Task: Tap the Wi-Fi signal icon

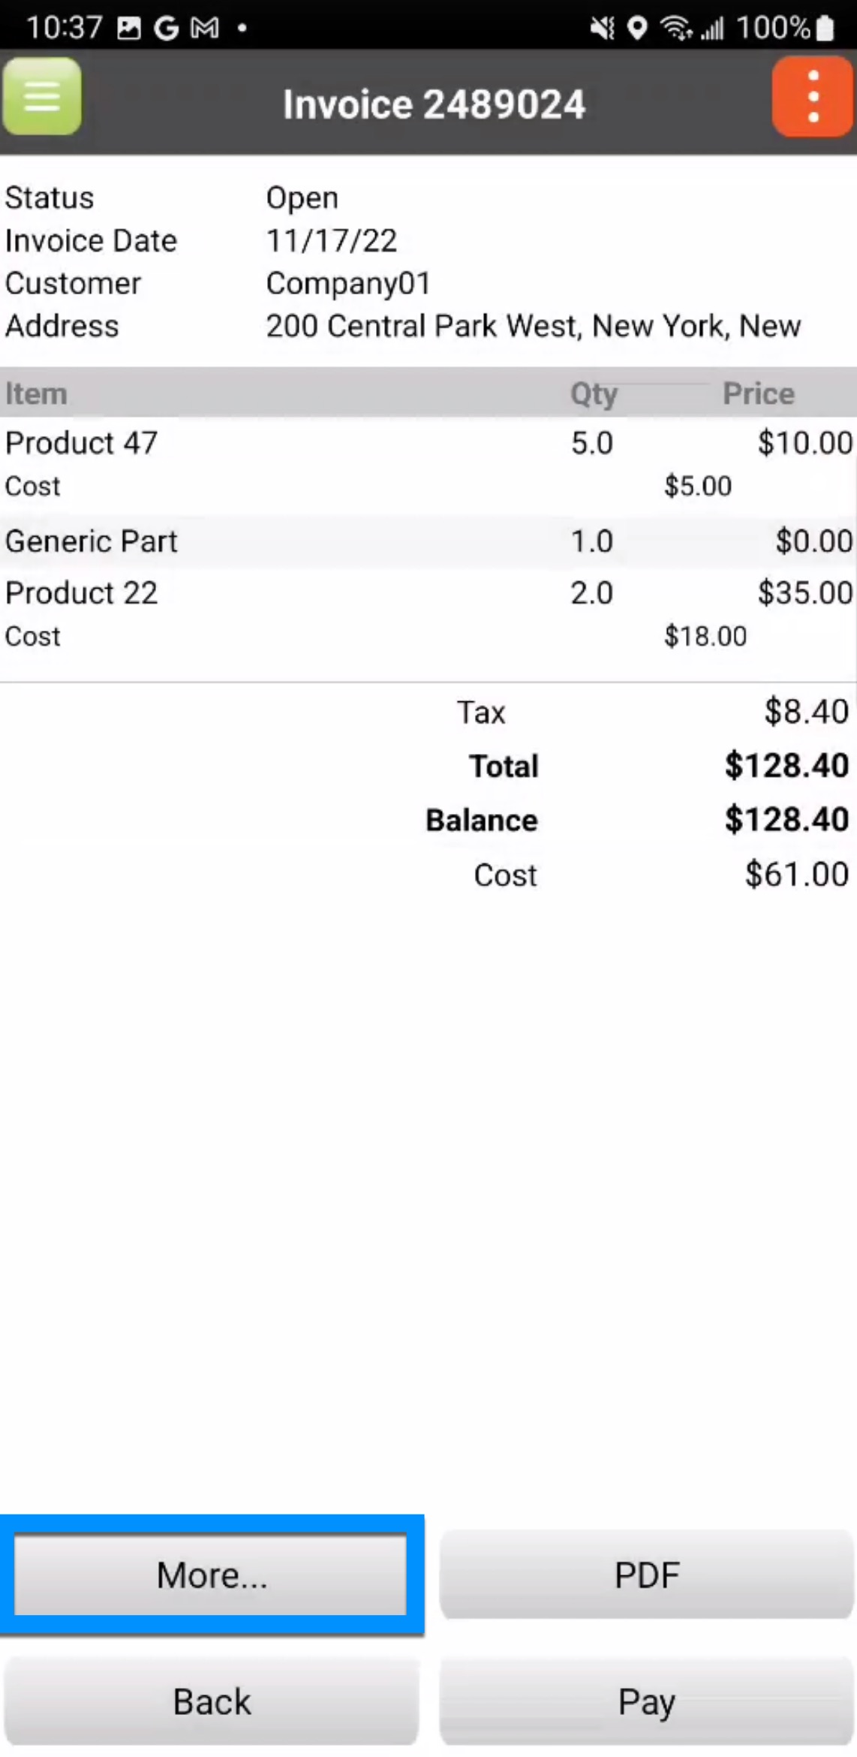Action: click(675, 29)
